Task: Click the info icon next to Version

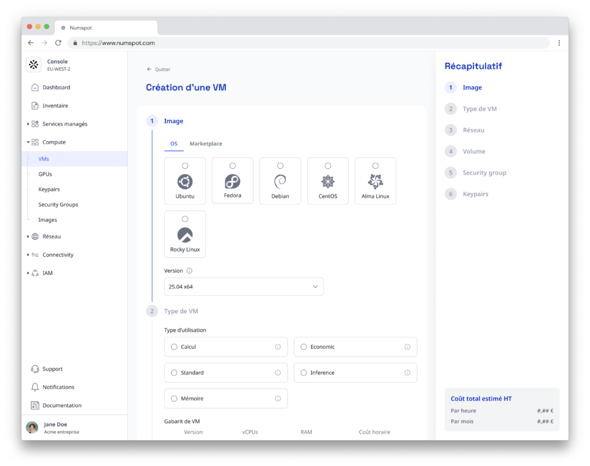Action: tap(189, 270)
